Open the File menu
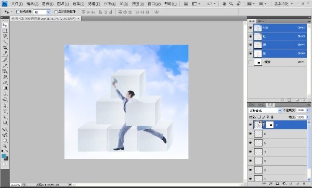This screenshot has height=188, width=312. [17, 4]
